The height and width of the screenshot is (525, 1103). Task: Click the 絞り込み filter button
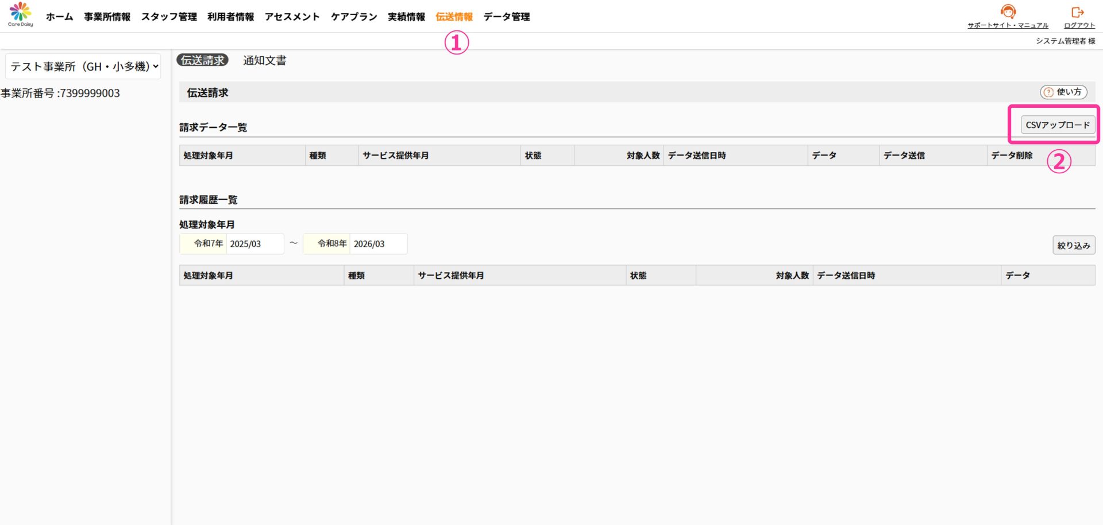pos(1073,245)
